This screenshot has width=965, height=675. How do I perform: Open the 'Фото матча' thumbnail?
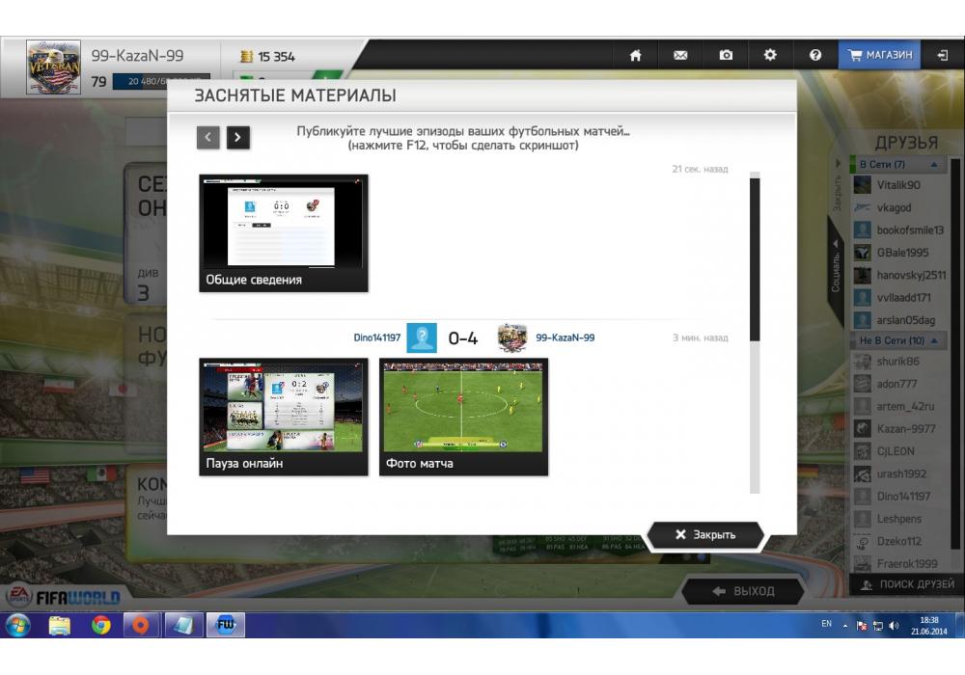coord(463,417)
